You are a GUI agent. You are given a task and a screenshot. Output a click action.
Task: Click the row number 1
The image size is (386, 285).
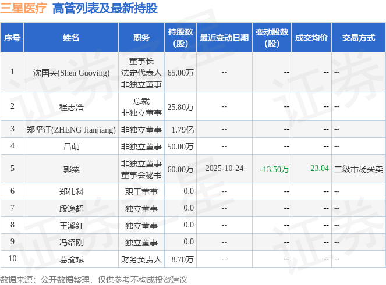tap(12, 72)
